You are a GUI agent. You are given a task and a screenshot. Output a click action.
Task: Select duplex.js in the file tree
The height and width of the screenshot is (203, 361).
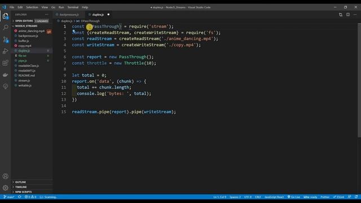click(x=24, y=51)
